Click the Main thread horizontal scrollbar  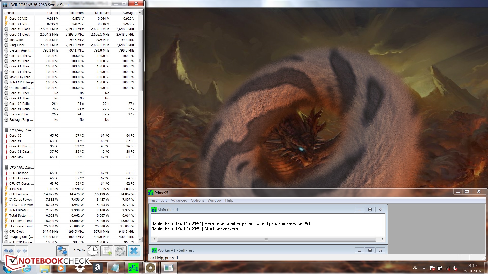point(266,239)
